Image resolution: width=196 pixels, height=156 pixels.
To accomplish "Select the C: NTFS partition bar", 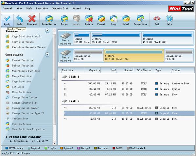I will click(x=116, y=38).
